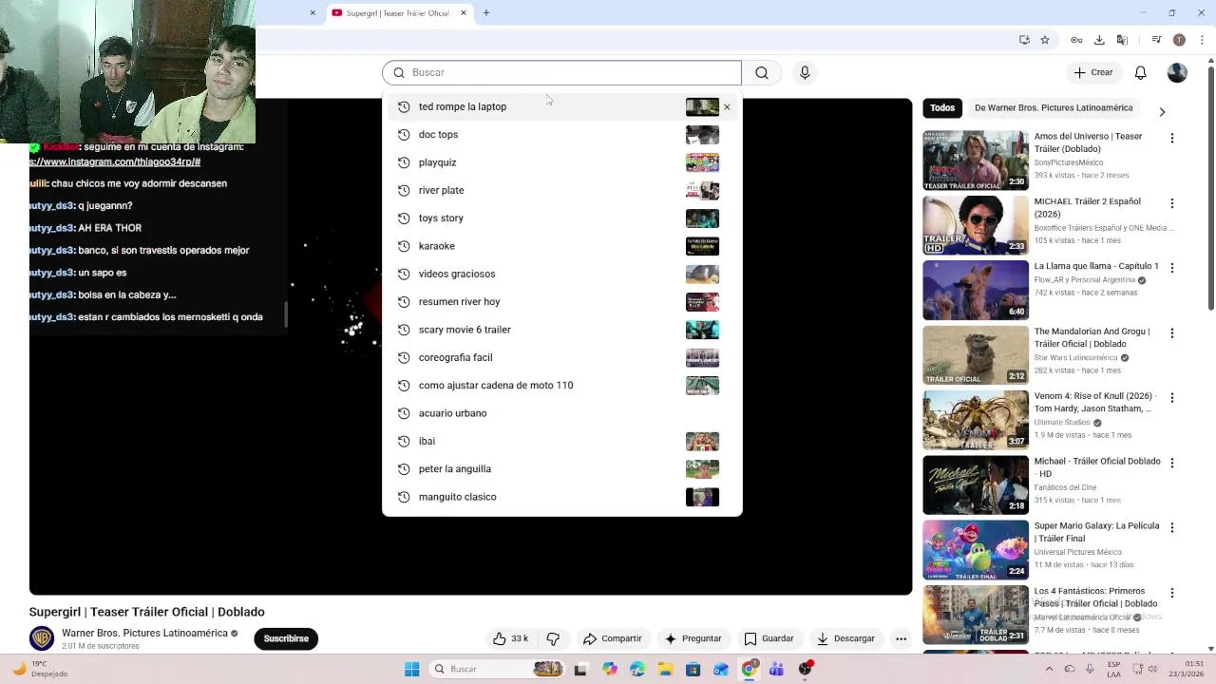
Task: Choose 'scary movie 6 trailer' suggestion
Action: [x=562, y=330]
